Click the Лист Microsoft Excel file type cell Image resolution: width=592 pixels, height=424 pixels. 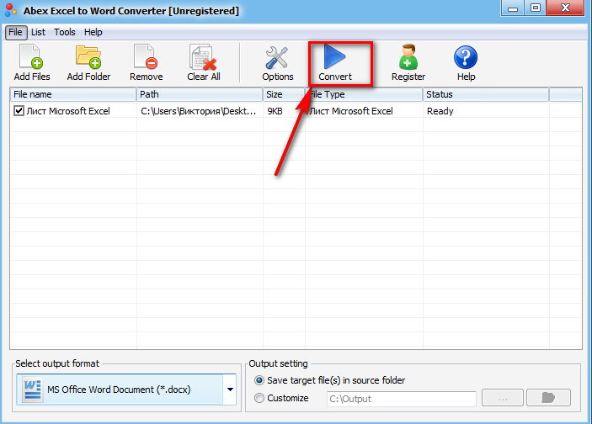351,111
